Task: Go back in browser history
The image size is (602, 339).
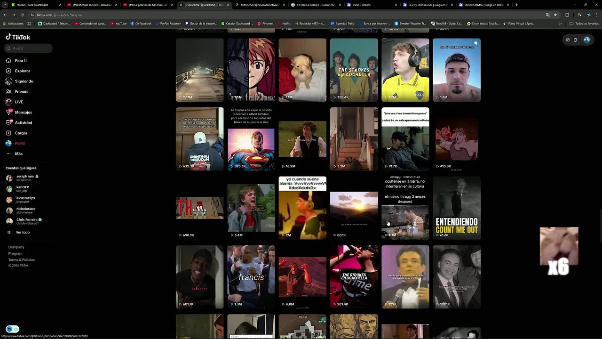Action: point(5,15)
